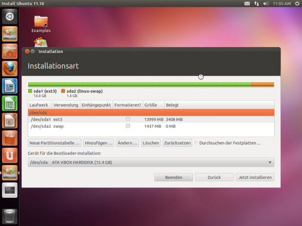Click the Neue Partitionstabelle button
The image size is (302, 226).
coord(55,143)
